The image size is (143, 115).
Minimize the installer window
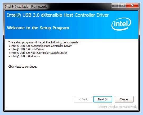pos(115,6)
